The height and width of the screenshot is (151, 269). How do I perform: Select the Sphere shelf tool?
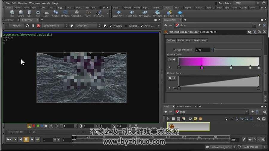(21, 13)
